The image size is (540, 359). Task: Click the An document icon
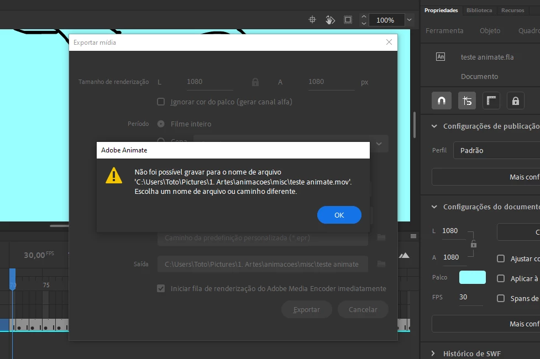click(441, 56)
